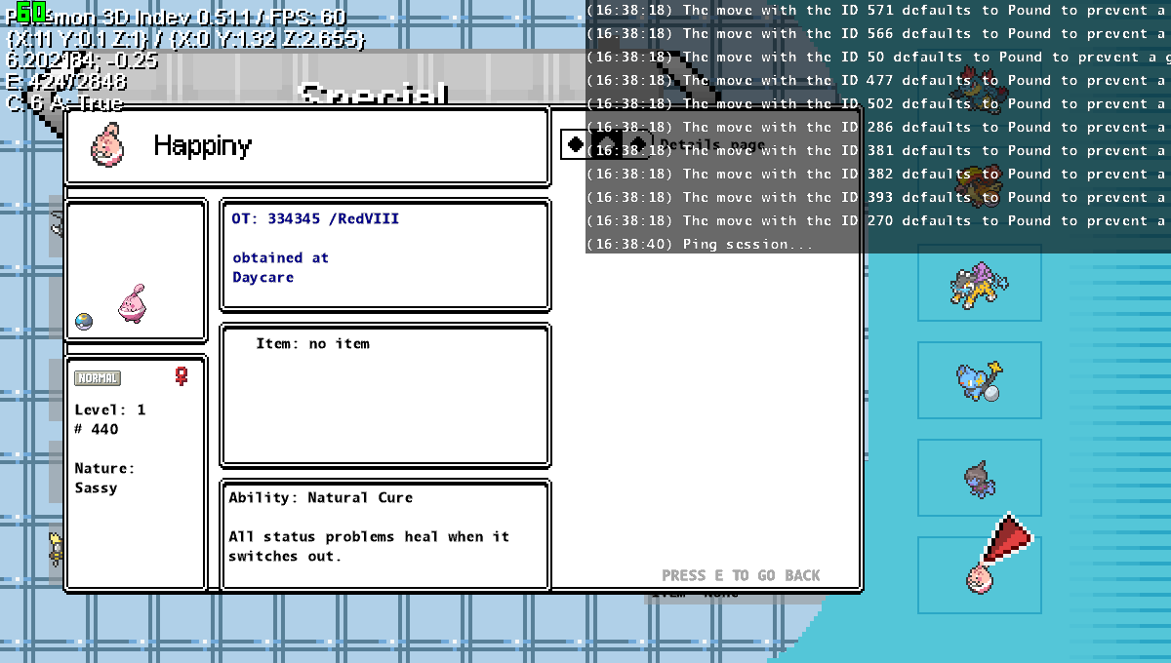Image resolution: width=1171 pixels, height=663 pixels.
Task: Click the log line for move ID 566
Action: click(878, 33)
